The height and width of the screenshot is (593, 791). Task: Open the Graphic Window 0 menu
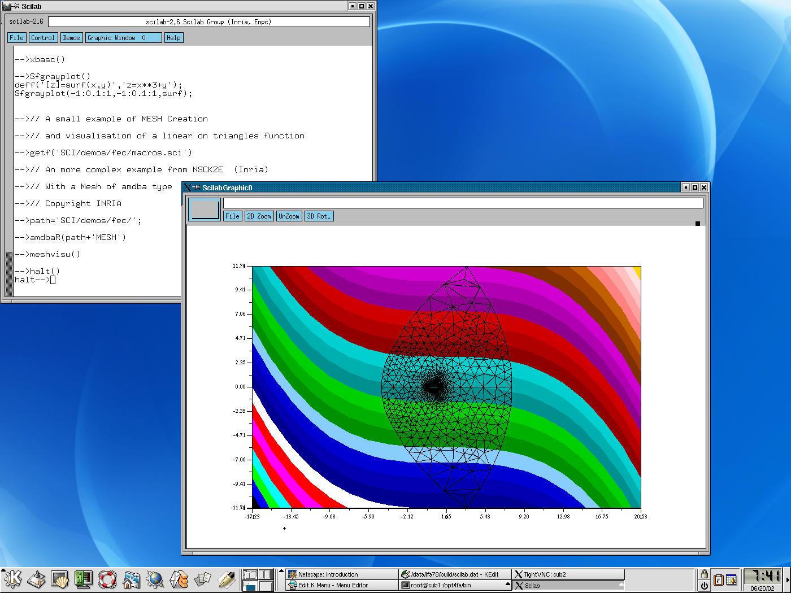click(123, 38)
